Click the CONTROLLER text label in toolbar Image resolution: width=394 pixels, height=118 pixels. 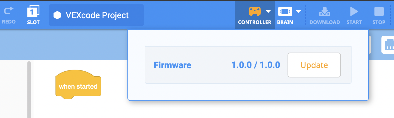pos(255,22)
